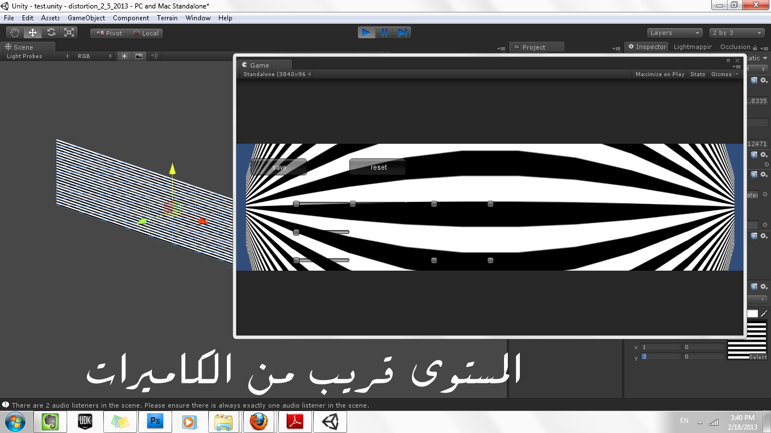This screenshot has width=771, height=433.
Task: Open the RGB render mode dropdown
Action: (x=95, y=56)
